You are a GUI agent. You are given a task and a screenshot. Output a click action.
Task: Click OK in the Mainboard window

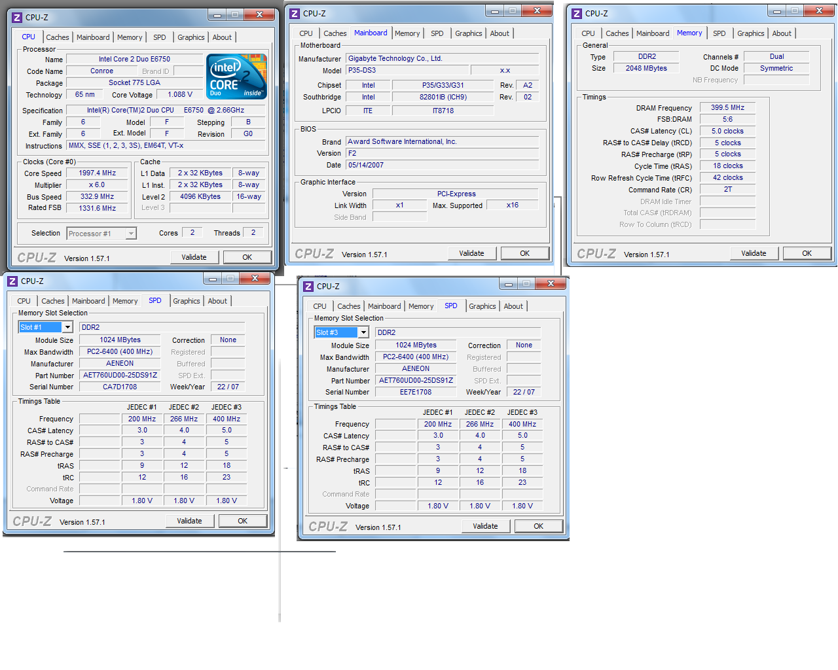click(x=525, y=253)
